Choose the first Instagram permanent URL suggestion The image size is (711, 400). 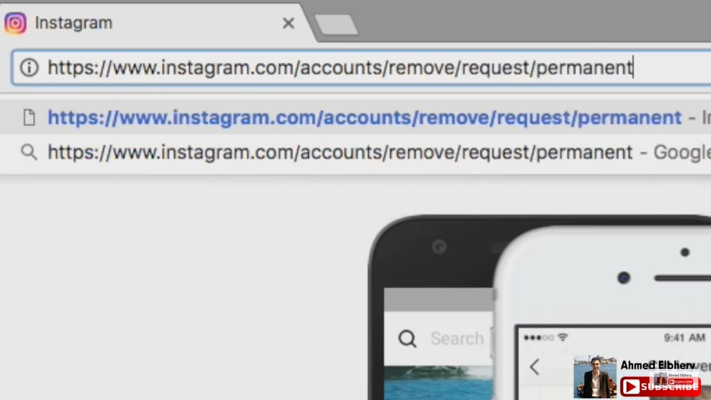(x=364, y=118)
